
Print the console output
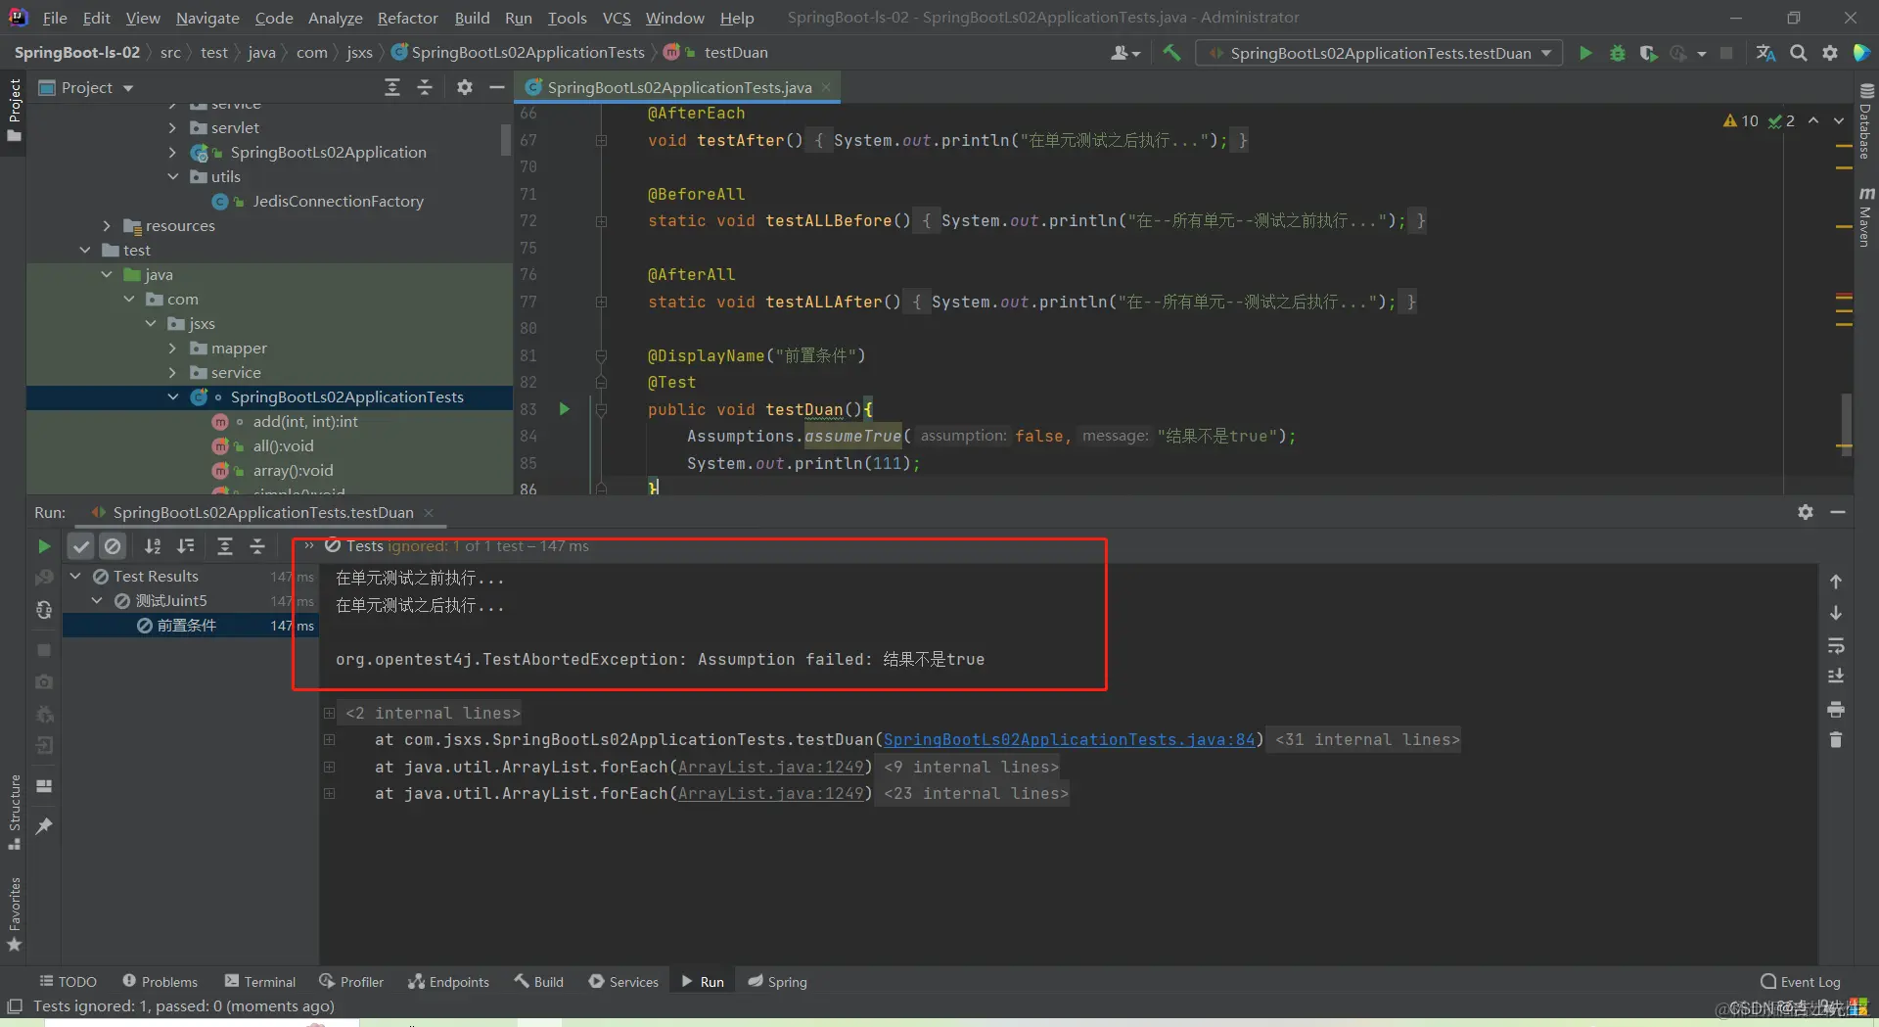1836,709
